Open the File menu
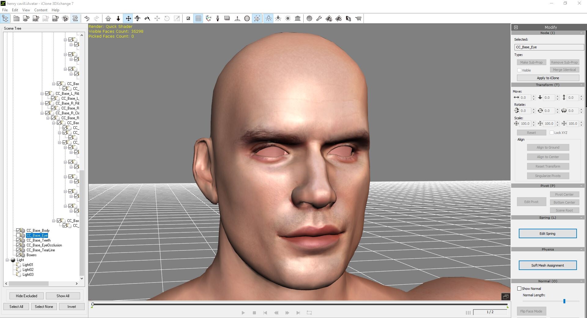Image resolution: width=587 pixels, height=318 pixels. click(x=5, y=10)
